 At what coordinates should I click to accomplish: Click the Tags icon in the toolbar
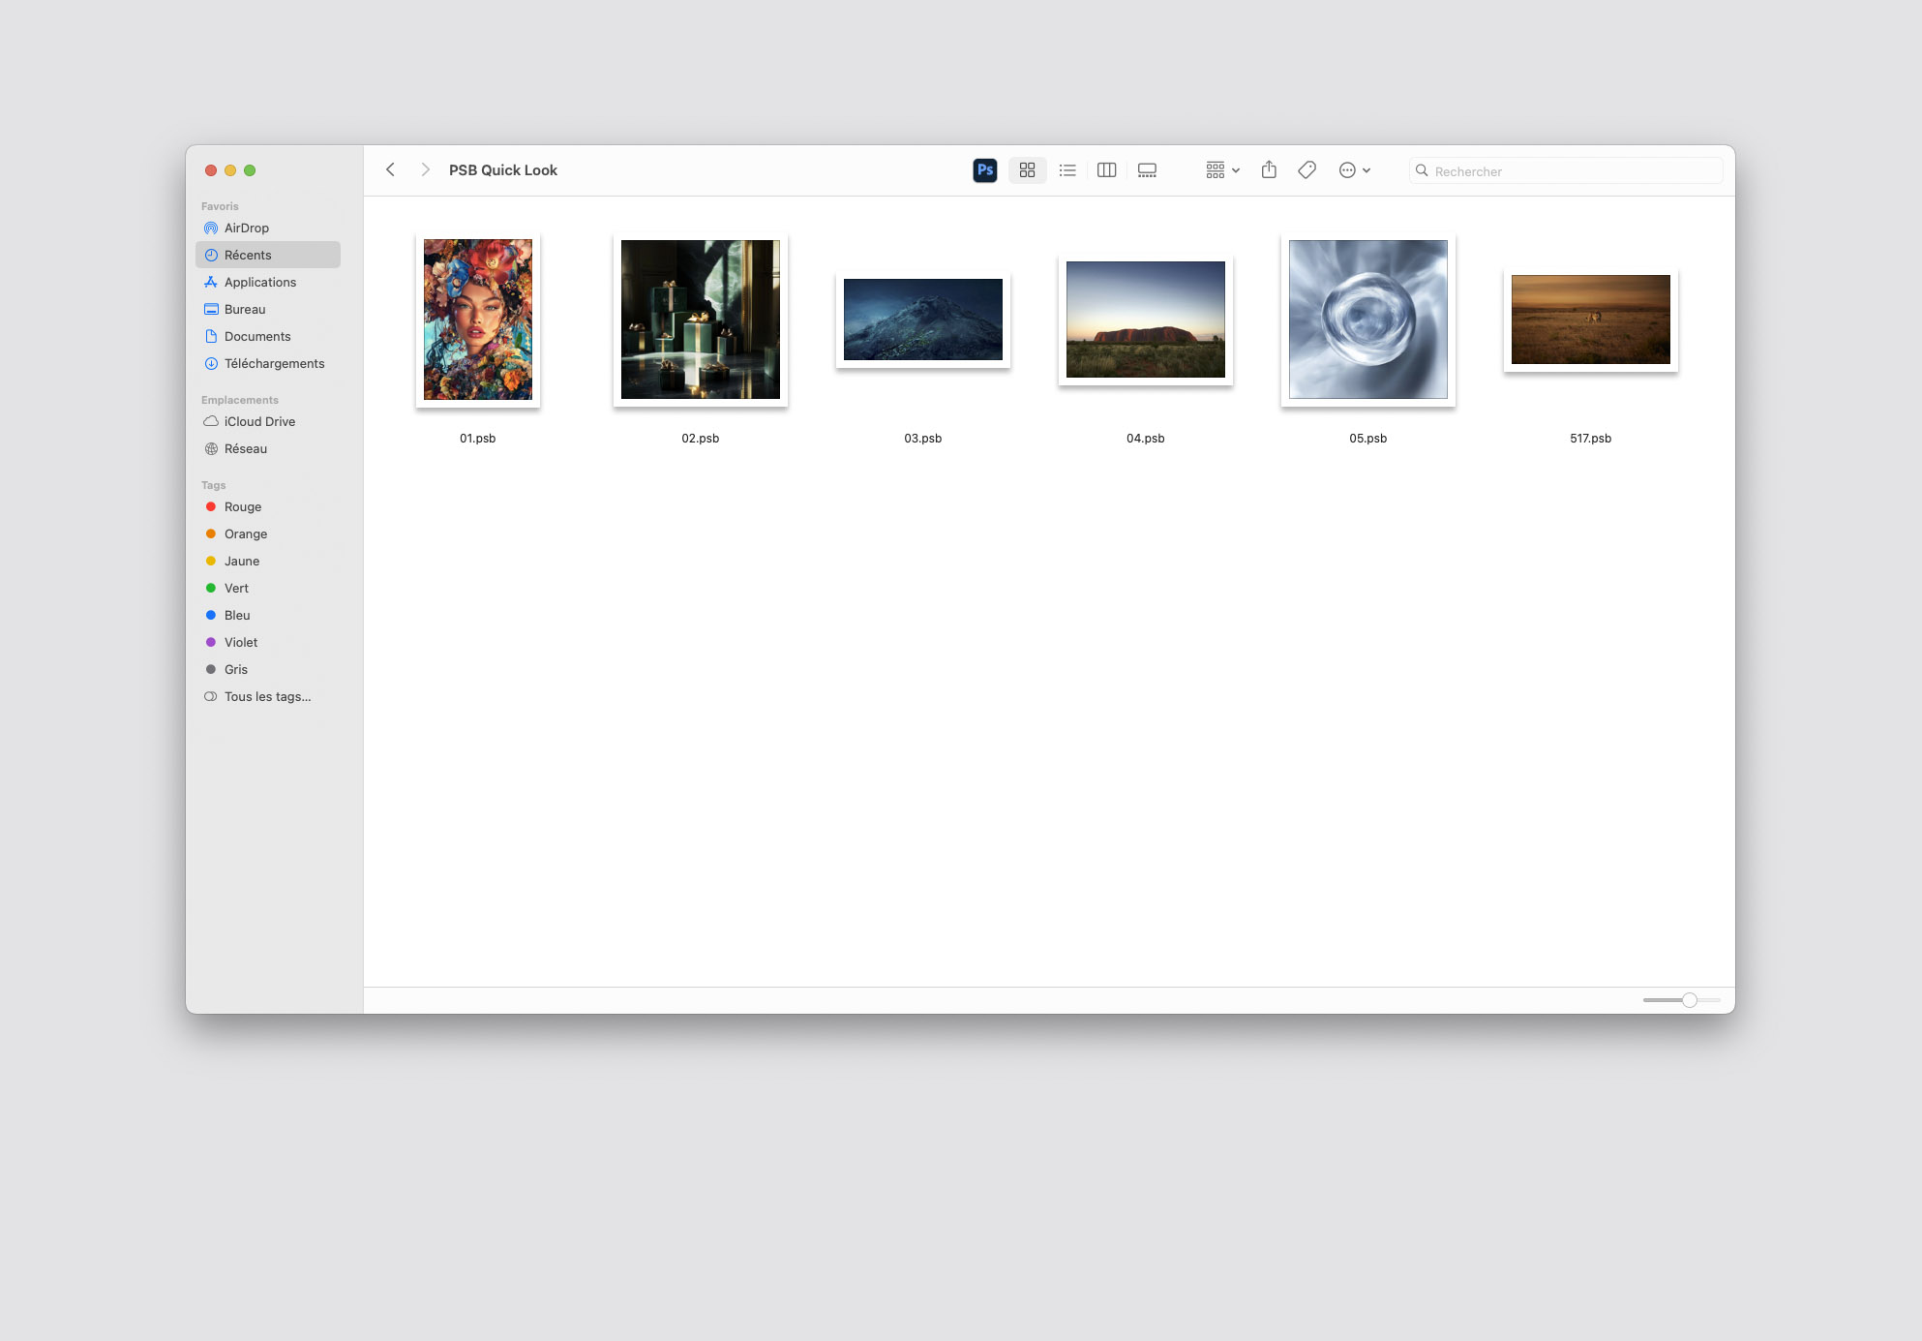[1306, 169]
